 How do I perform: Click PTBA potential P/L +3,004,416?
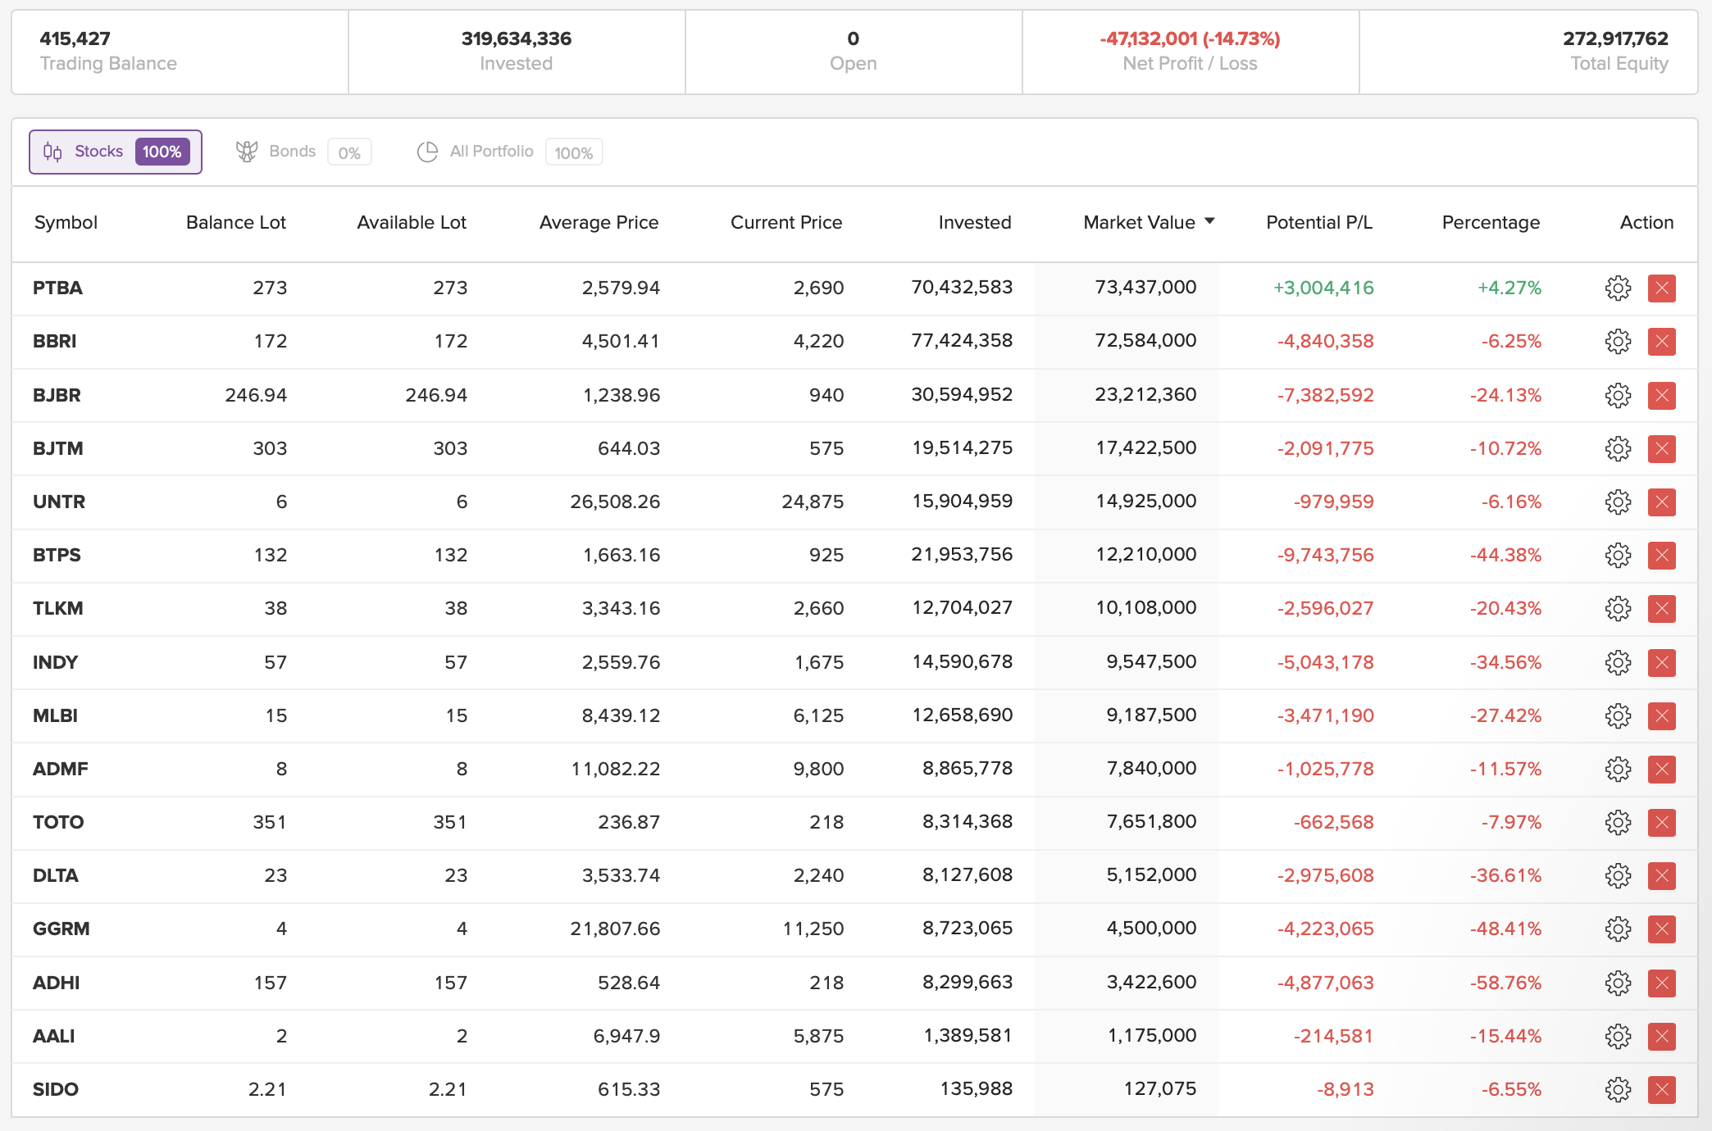tap(1323, 288)
